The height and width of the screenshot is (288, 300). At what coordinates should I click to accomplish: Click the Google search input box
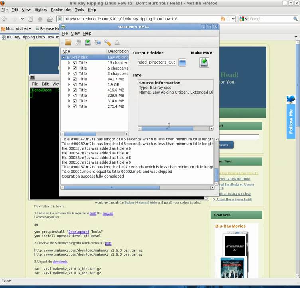tap(271, 19)
